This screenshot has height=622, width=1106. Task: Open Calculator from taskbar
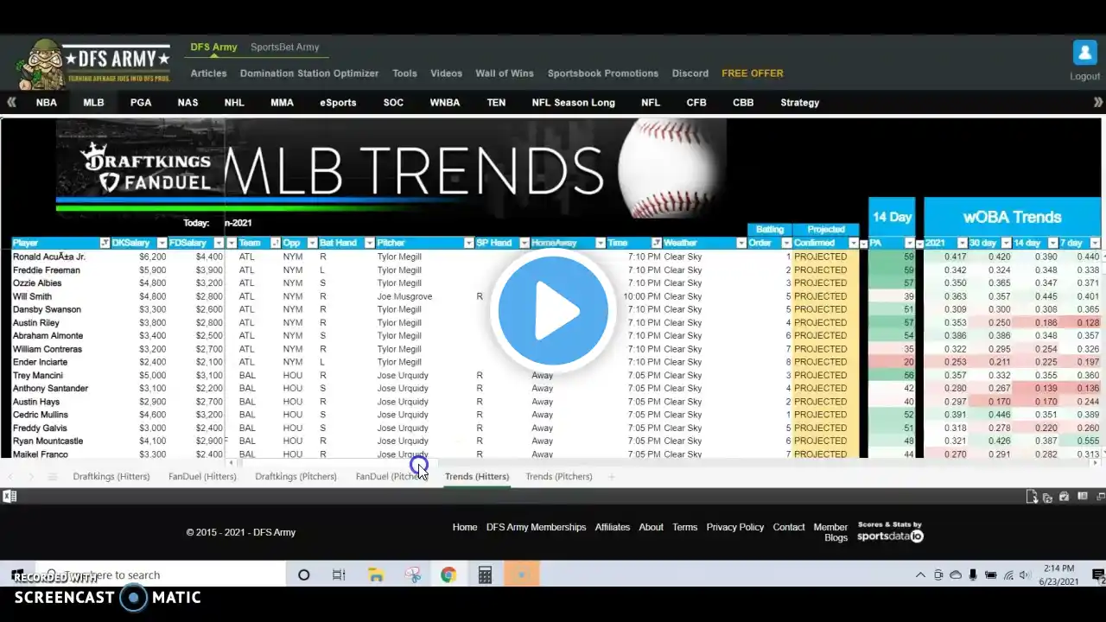(485, 575)
